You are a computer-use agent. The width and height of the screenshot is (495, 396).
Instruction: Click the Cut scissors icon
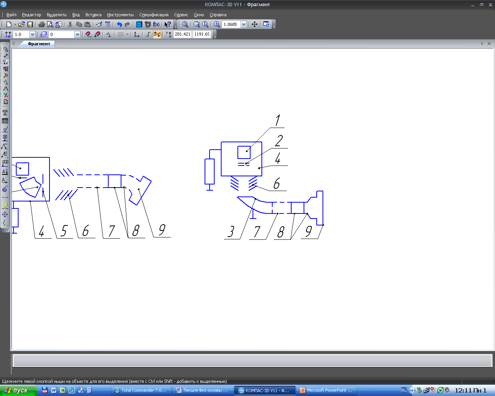pos(70,24)
